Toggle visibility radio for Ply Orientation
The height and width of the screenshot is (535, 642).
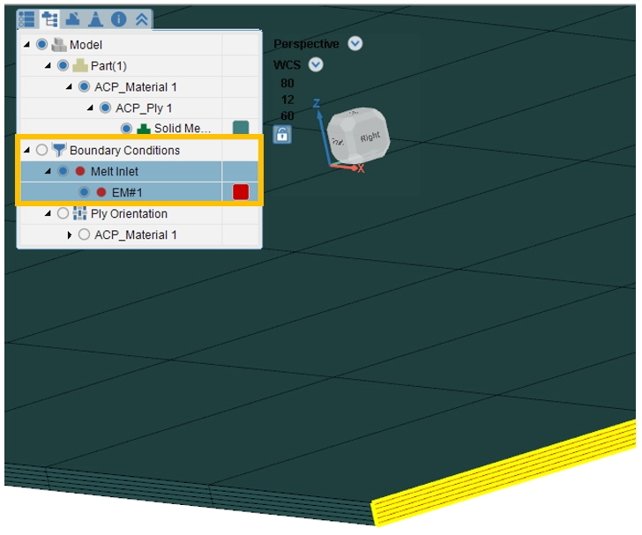click(x=63, y=213)
